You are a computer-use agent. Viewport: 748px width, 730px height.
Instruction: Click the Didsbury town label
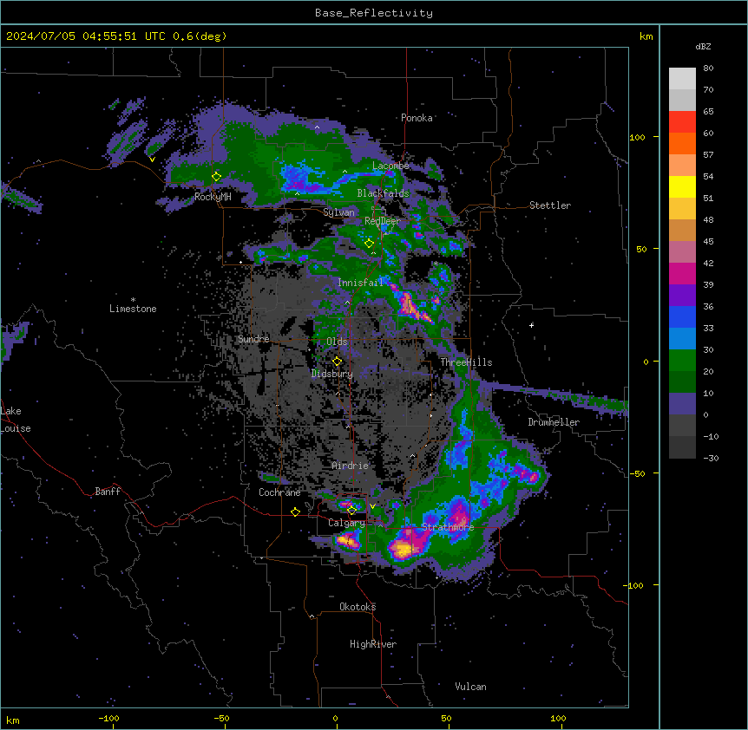[332, 374]
